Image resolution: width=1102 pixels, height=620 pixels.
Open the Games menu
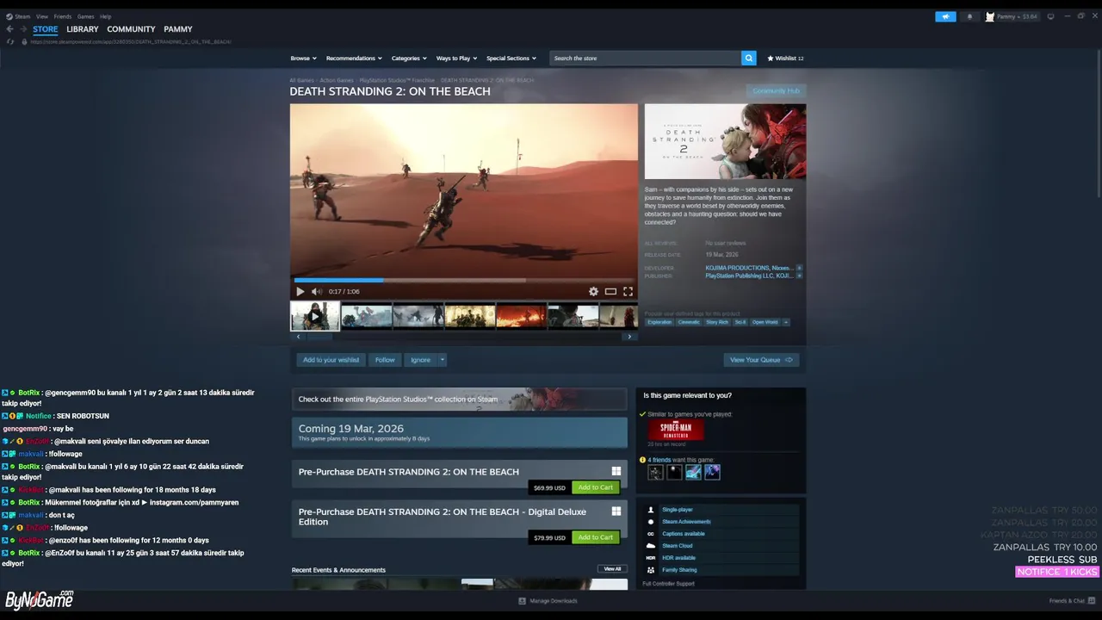tap(86, 16)
